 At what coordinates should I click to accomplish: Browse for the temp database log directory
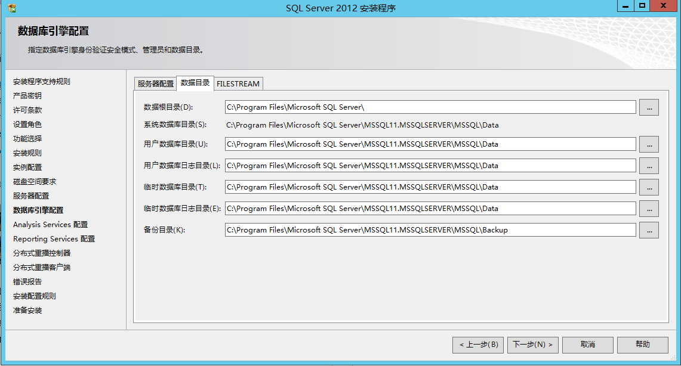tap(649, 209)
